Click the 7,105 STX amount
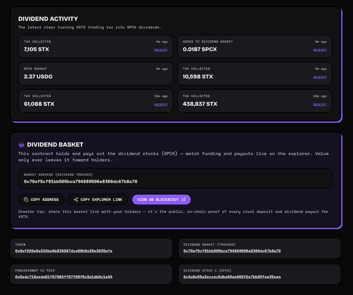The width and height of the screenshot is (353, 295). pyautogui.click(x=36, y=49)
